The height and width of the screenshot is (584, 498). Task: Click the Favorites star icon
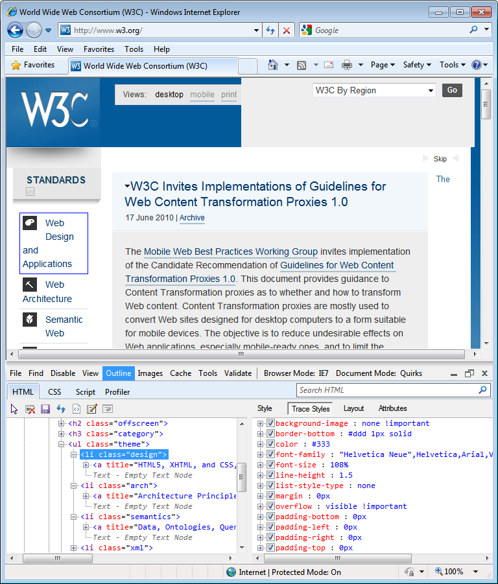(x=16, y=65)
